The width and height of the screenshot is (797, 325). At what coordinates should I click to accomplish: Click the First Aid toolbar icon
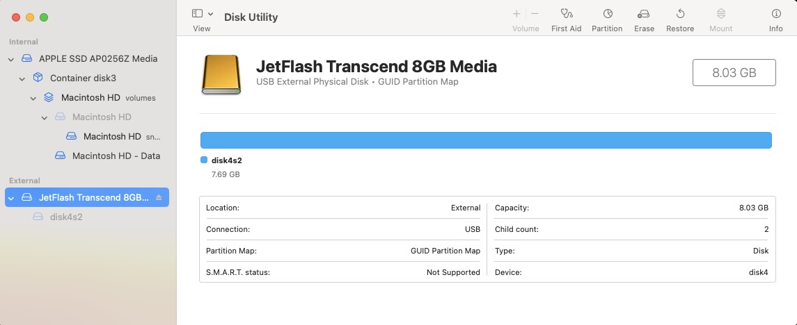click(566, 14)
